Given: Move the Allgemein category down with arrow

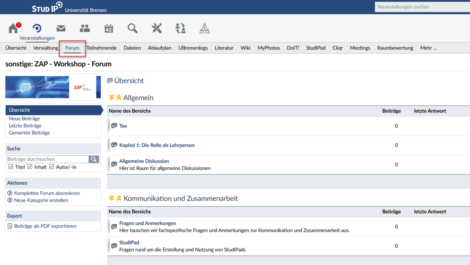Looking at the screenshot, I should (x=112, y=98).
